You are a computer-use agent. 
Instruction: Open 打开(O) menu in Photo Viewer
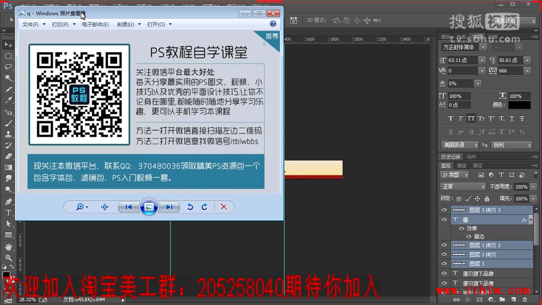[x=159, y=25]
